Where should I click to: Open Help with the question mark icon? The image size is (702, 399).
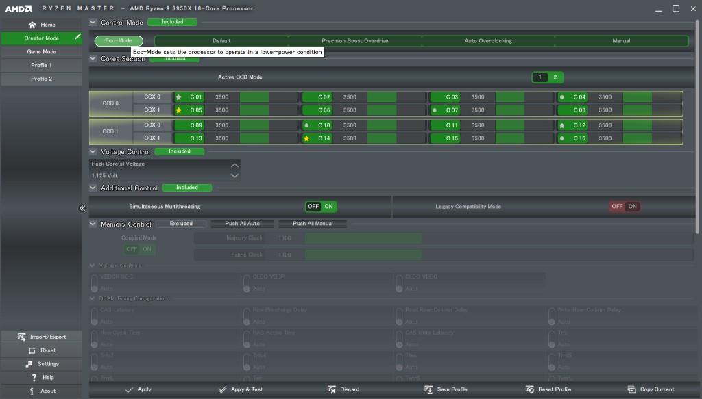34,378
